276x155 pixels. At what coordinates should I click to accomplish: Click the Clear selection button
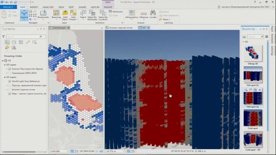(113, 15)
